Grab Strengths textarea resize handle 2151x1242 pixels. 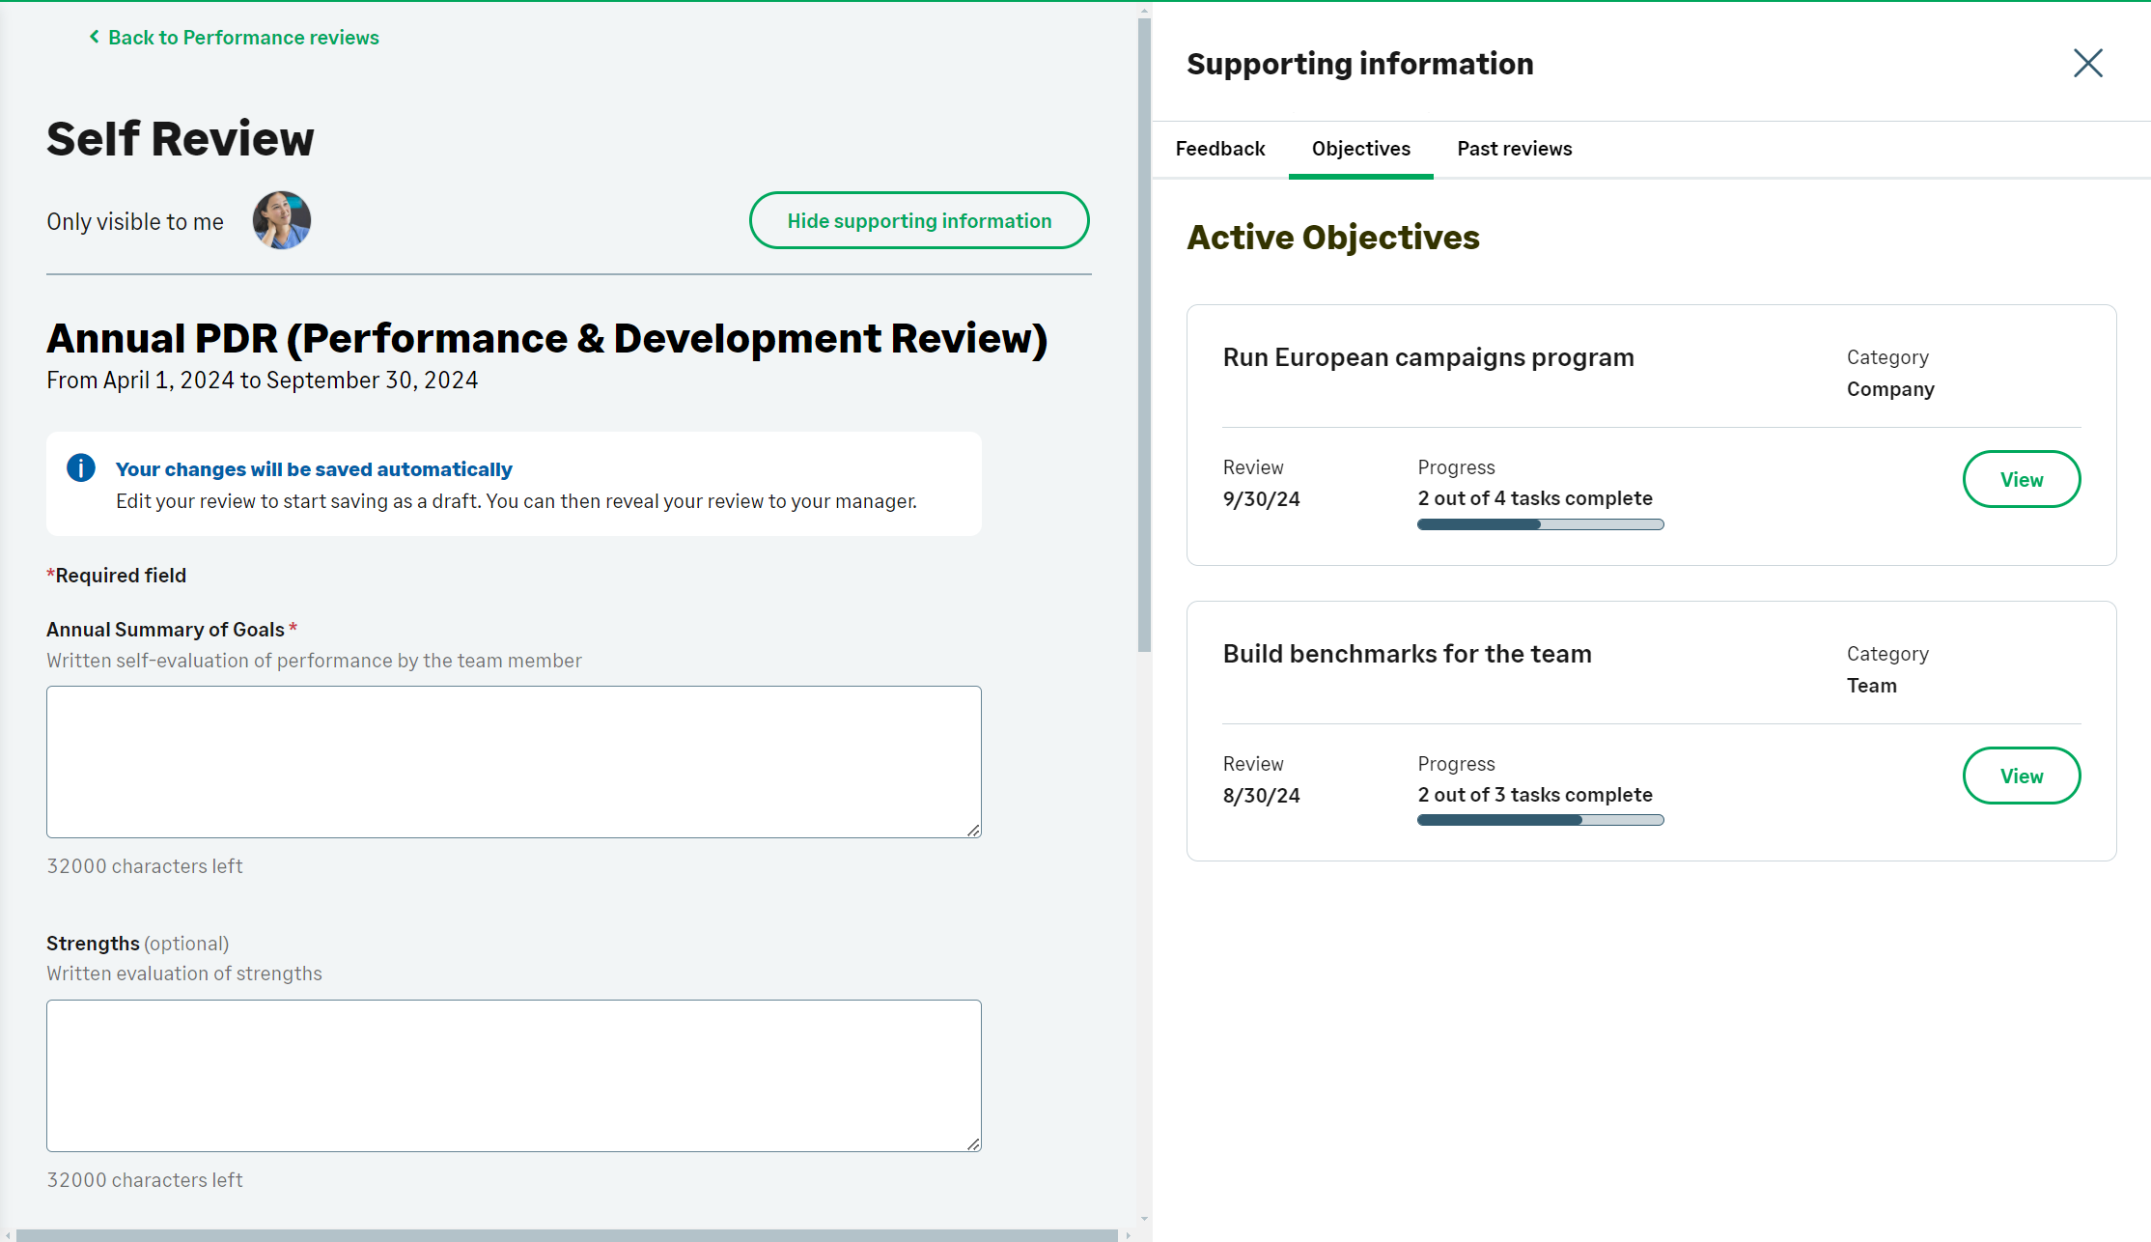pos(973,1143)
